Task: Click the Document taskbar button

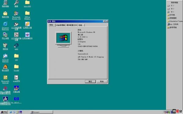Action: pyautogui.click(x=41, y=112)
